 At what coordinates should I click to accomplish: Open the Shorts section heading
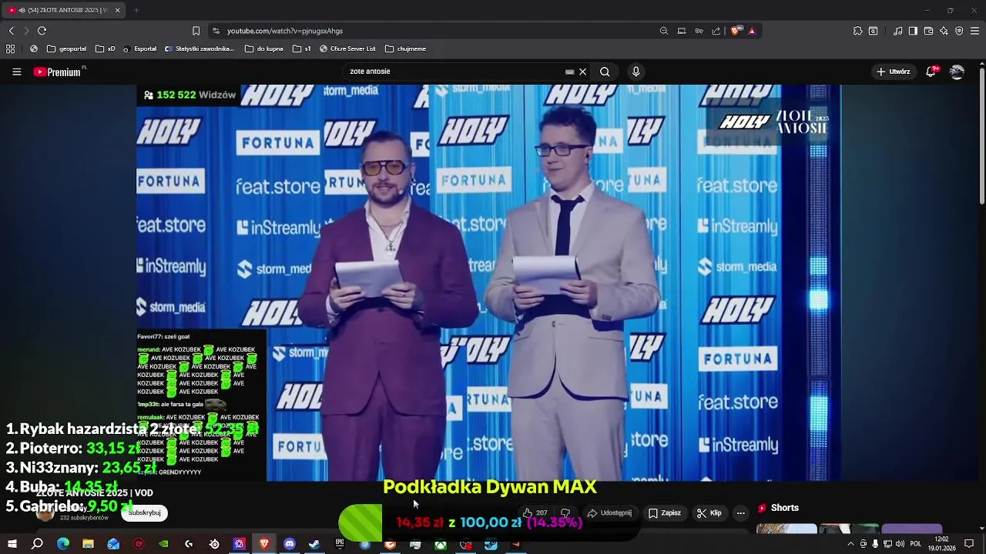778,508
